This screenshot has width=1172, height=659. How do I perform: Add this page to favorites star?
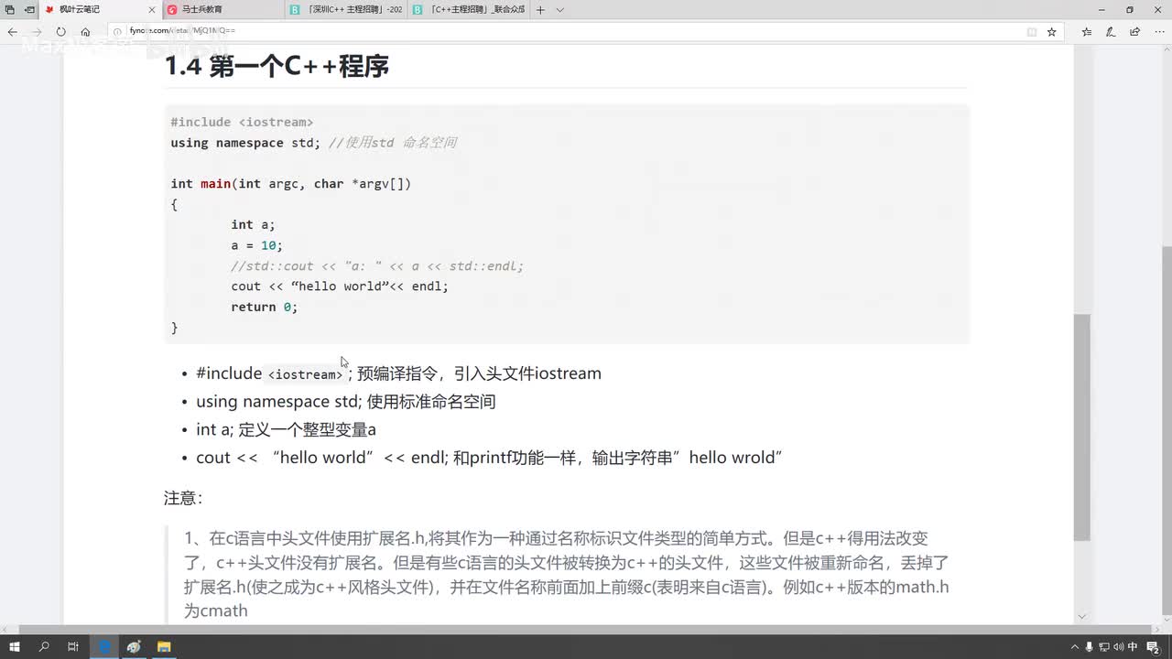(x=1051, y=31)
